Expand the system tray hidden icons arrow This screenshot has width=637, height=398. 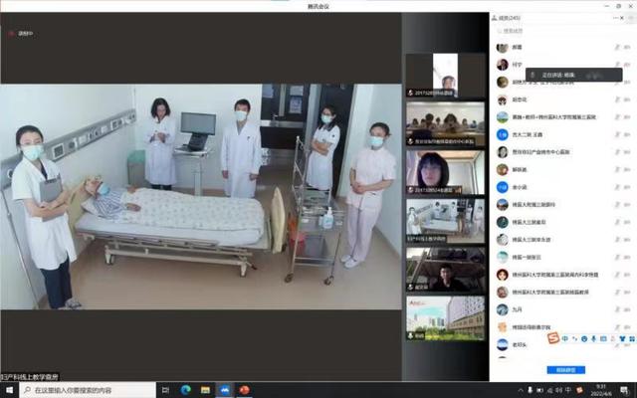click(519, 390)
